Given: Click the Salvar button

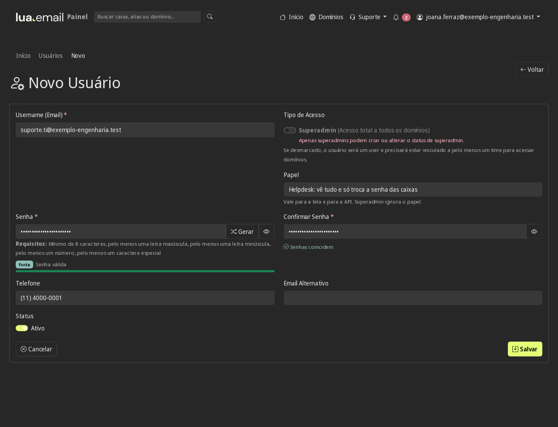Looking at the screenshot, I should tap(525, 349).
